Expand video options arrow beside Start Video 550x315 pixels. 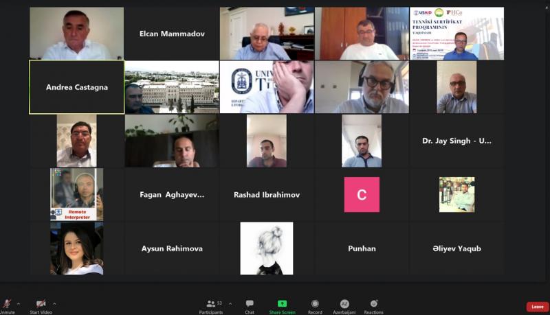tap(54, 303)
